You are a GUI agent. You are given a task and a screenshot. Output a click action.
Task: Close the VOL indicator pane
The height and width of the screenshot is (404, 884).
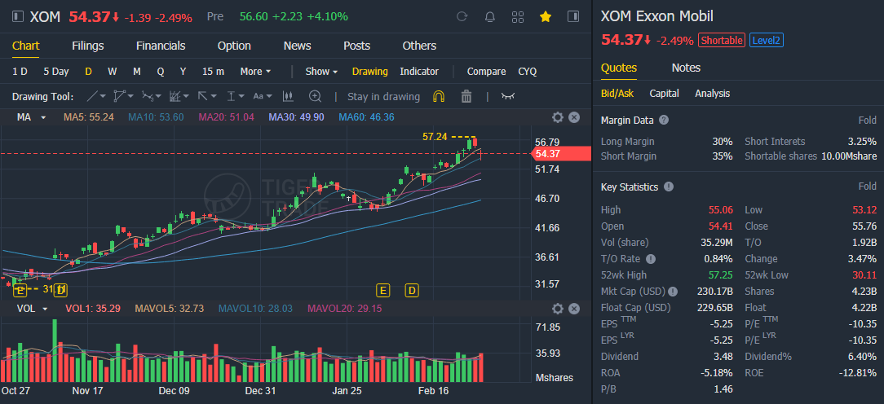pos(574,308)
